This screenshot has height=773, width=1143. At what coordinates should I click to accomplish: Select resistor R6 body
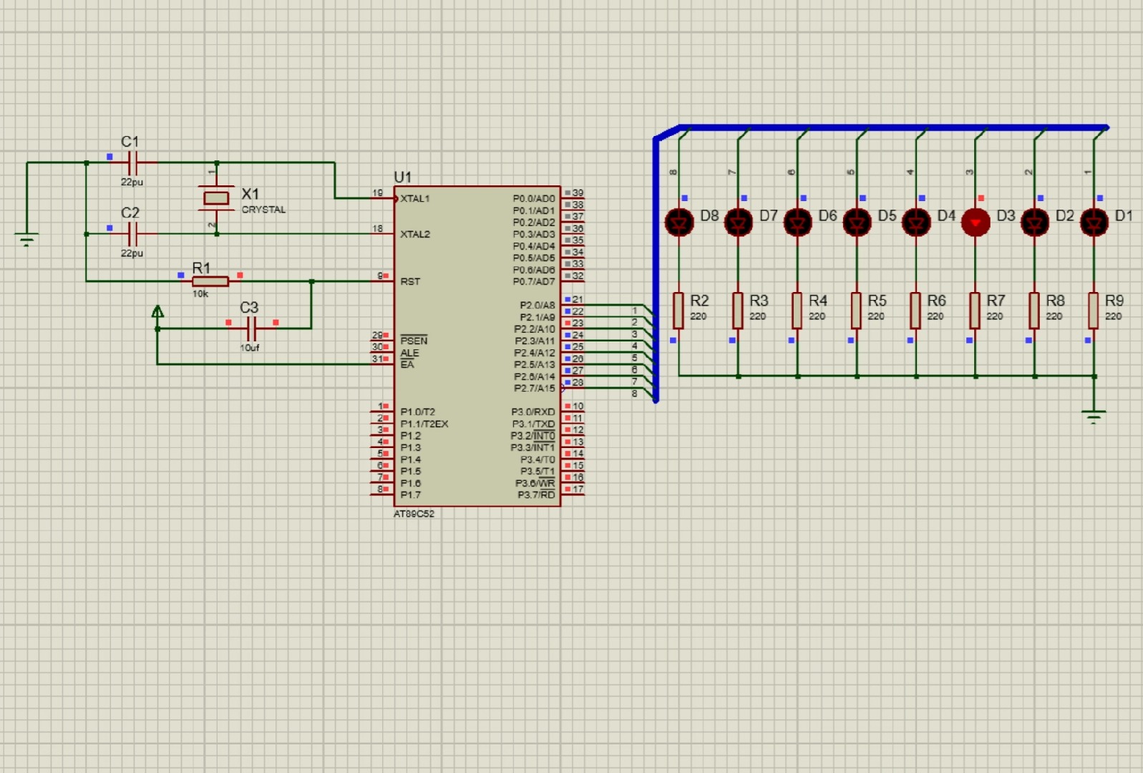click(916, 310)
